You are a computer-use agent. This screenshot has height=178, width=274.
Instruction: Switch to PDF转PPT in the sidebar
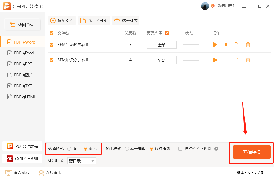[22, 64]
